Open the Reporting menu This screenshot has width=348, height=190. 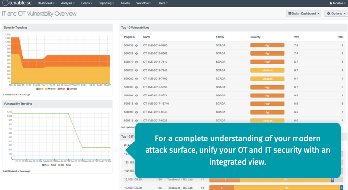106,3
